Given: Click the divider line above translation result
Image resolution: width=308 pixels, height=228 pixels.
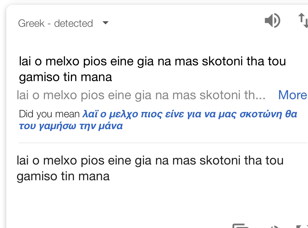Looking at the screenshot, I should [163, 143].
